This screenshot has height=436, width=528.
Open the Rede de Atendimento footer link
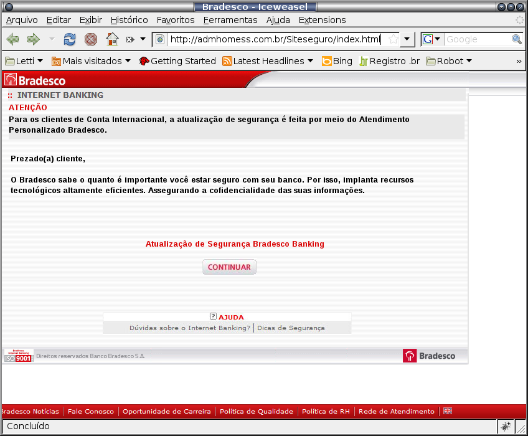click(397, 411)
